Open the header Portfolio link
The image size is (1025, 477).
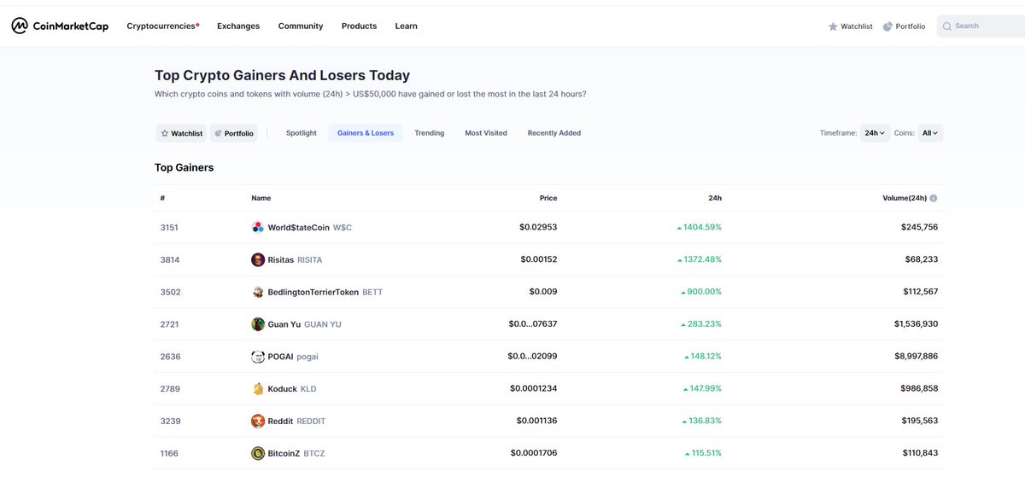904,26
